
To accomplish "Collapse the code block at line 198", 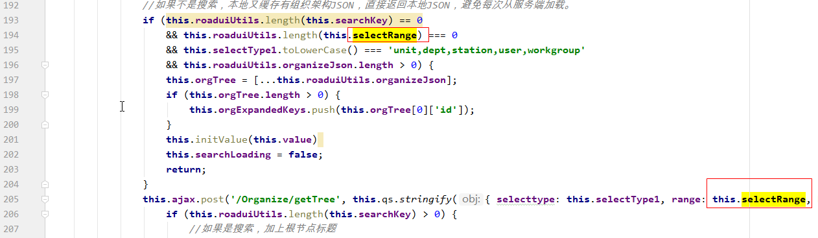I will (45, 95).
